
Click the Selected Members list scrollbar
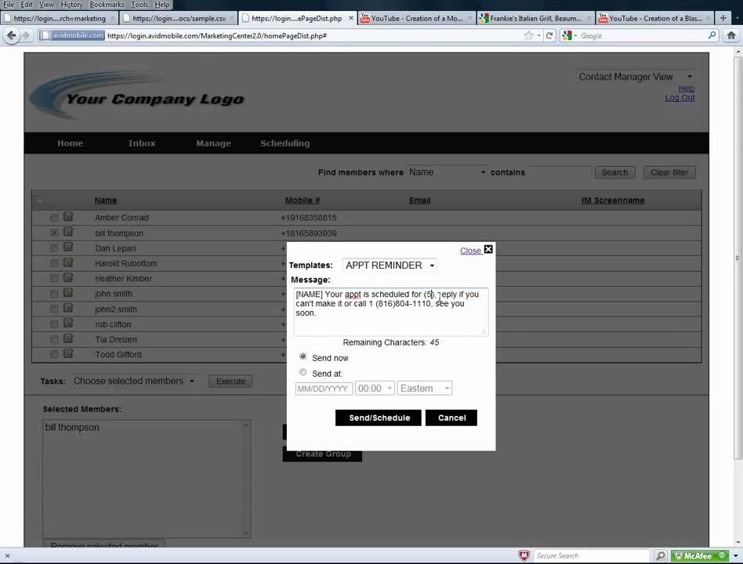tap(246, 479)
